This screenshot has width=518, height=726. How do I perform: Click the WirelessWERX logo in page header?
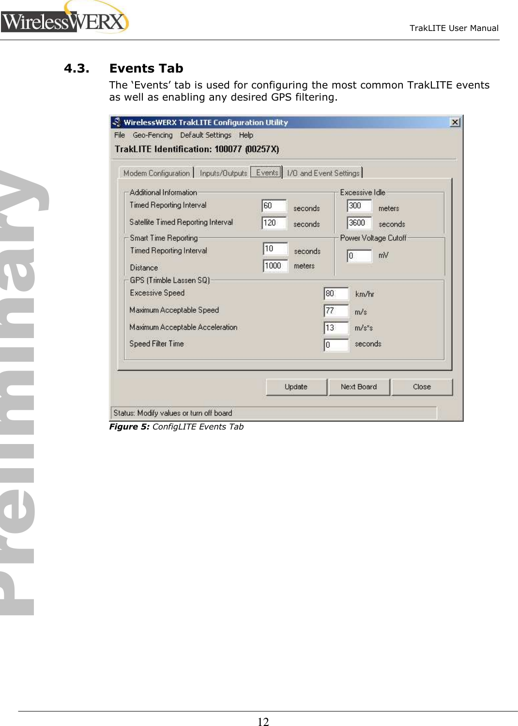64,17
